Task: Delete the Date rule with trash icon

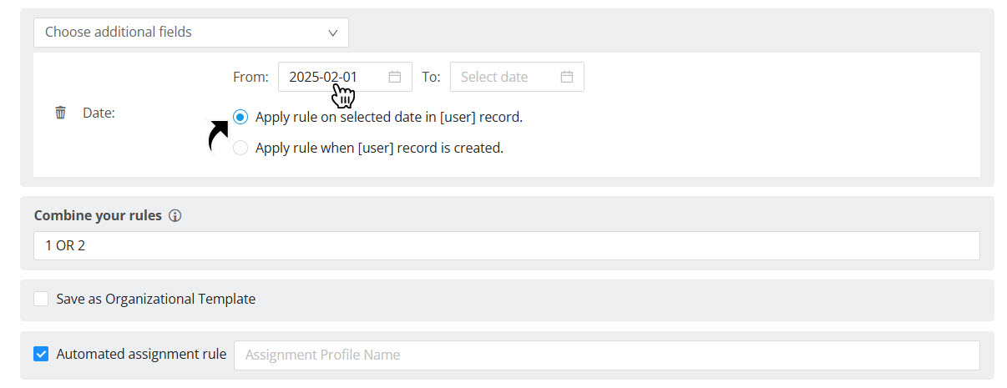Action: 60,113
